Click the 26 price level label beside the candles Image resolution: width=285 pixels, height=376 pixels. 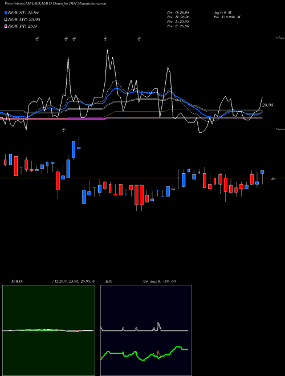pyautogui.click(x=273, y=179)
